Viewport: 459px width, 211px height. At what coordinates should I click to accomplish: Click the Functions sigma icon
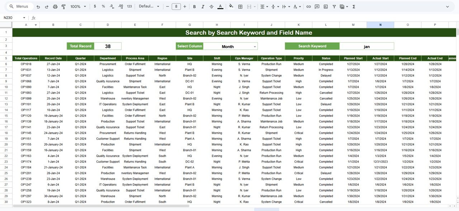coord(354,6)
